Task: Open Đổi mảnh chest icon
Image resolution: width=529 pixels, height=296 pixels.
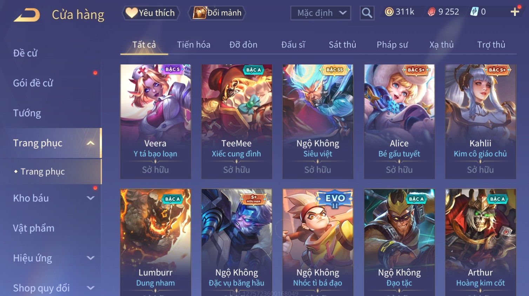Action: [x=200, y=13]
